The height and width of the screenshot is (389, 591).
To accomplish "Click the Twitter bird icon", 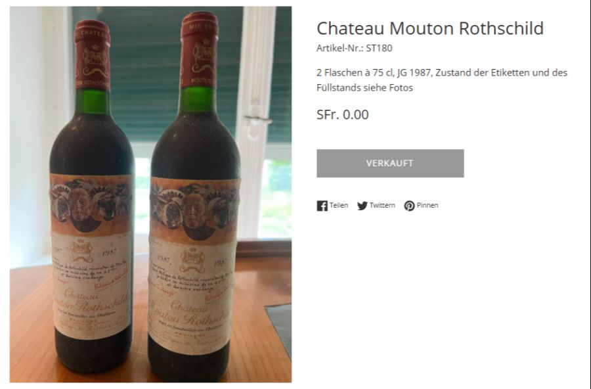I will click(362, 206).
